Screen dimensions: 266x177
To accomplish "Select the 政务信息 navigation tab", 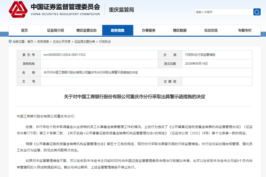I will coord(118,30).
